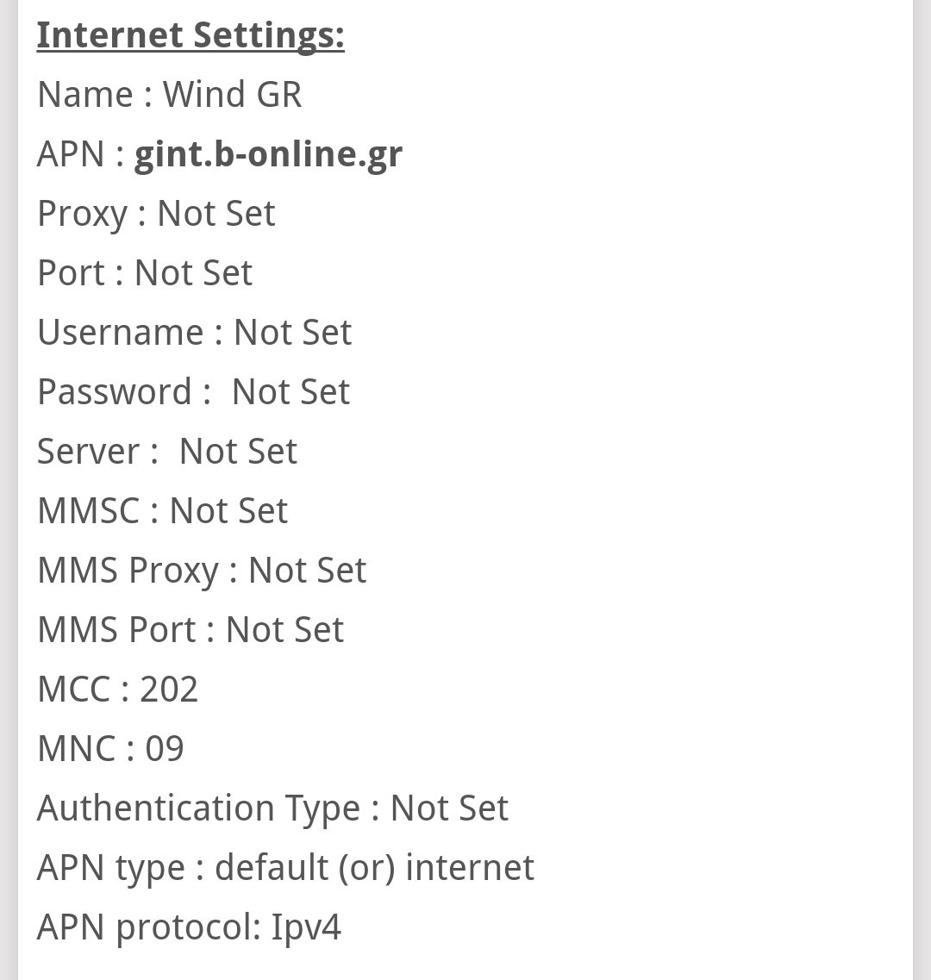Image resolution: width=931 pixels, height=980 pixels.
Task: Click the Password : Not Set line
Action: [x=193, y=392]
